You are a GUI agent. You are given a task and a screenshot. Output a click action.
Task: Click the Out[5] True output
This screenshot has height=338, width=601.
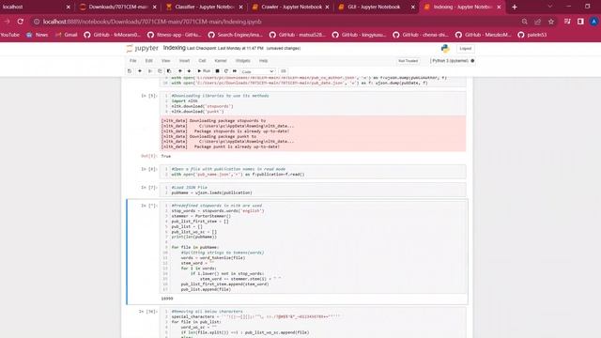[x=166, y=157]
